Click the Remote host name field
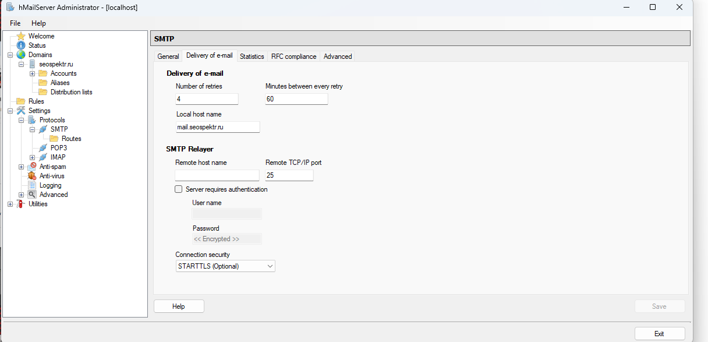 (x=217, y=175)
